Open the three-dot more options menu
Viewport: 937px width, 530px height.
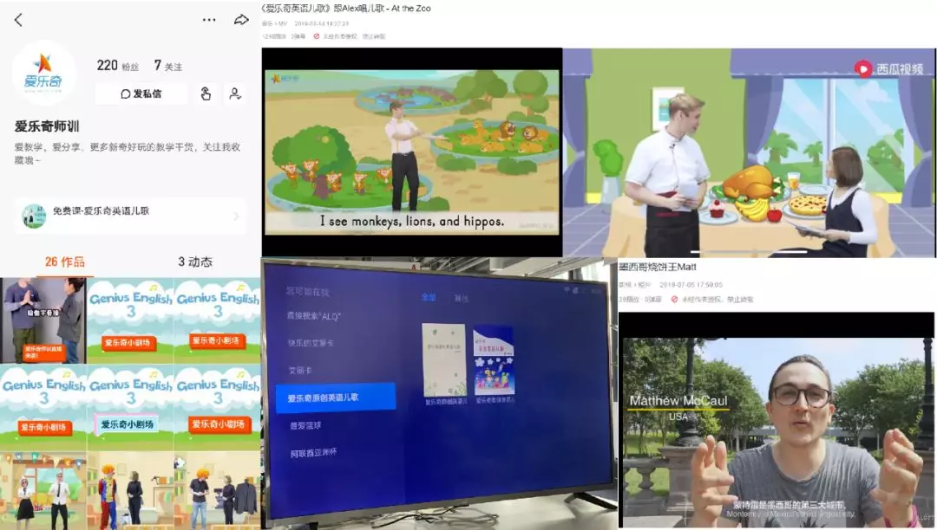[x=209, y=20]
